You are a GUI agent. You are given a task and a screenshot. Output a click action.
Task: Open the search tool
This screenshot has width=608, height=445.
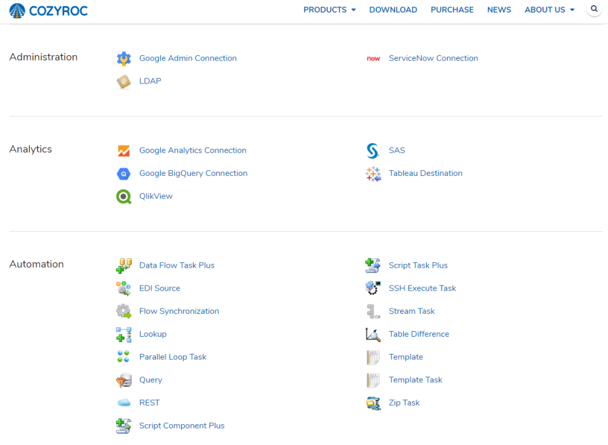(x=594, y=9)
